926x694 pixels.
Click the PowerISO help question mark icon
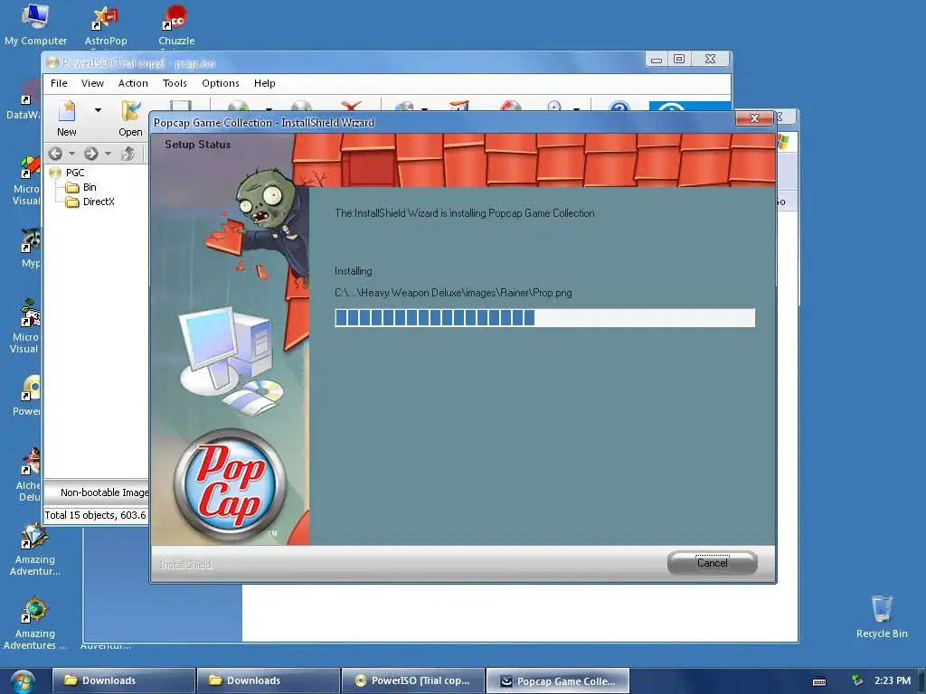619,107
